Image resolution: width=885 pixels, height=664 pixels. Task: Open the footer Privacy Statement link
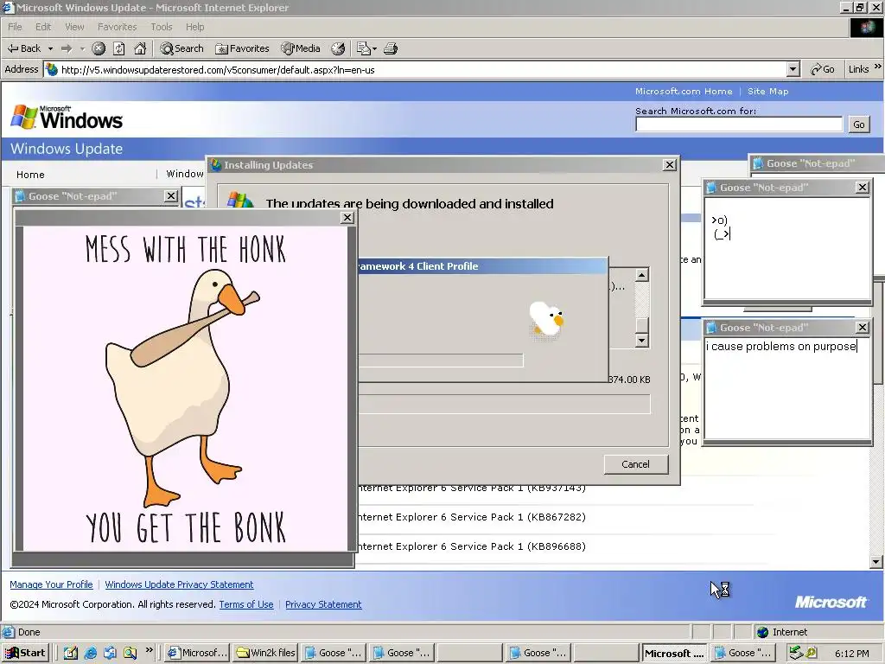click(323, 604)
